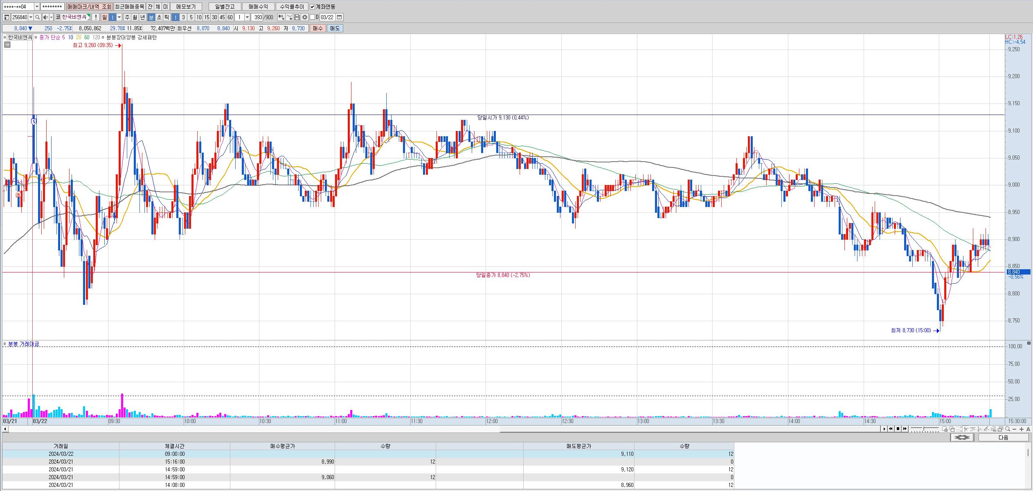Open chart settings gear icon

tap(305, 17)
